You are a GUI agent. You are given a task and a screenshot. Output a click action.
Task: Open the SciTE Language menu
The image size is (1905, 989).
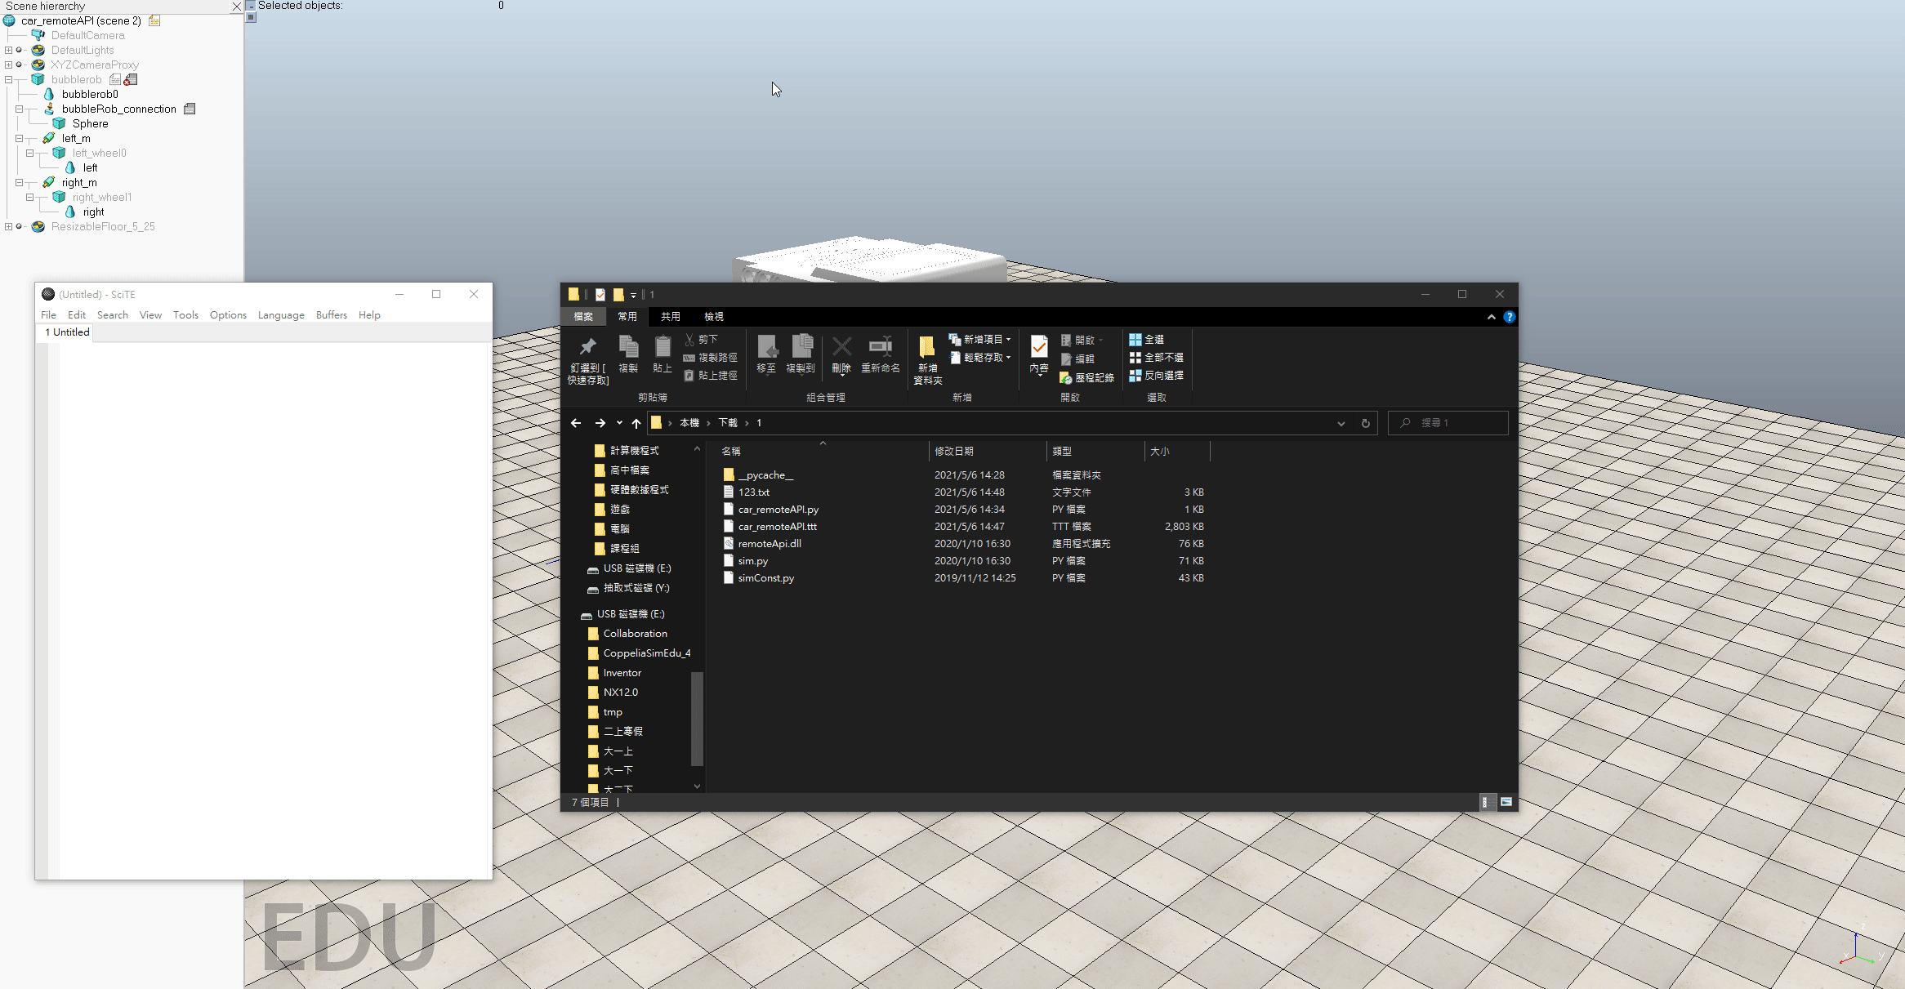281,314
